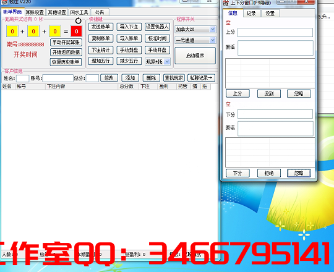The image size is (334, 272).
Task: Click 忽略 beside the 没到 button
Action: pos(299,93)
